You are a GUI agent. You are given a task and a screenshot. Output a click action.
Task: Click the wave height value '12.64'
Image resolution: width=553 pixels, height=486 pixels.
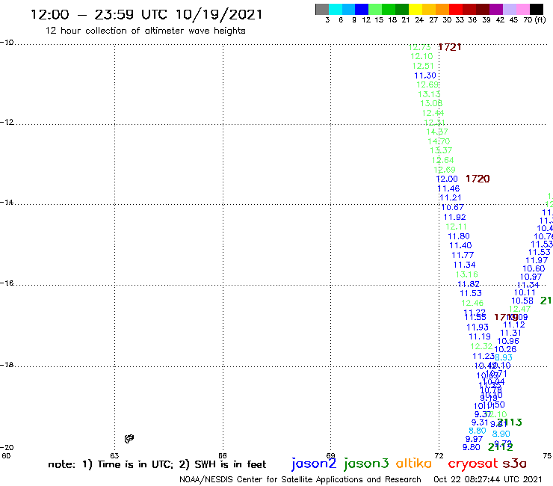click(442, 160)
